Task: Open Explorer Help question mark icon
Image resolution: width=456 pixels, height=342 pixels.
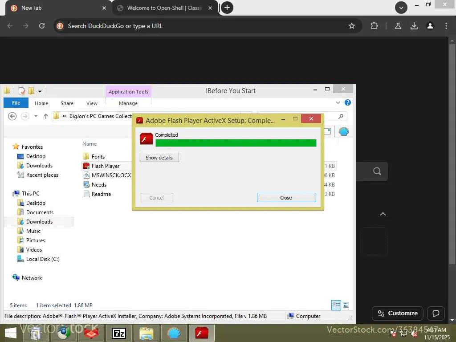Action: 347,103
